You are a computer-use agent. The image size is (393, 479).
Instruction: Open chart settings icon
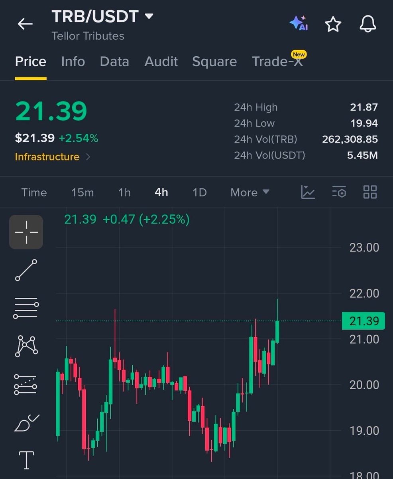(339, 192)
